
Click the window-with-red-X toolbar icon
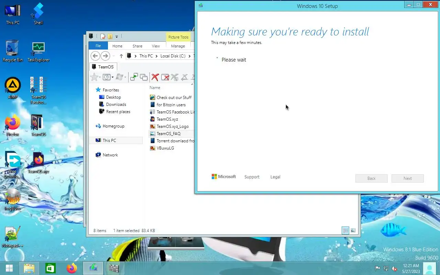165,77
